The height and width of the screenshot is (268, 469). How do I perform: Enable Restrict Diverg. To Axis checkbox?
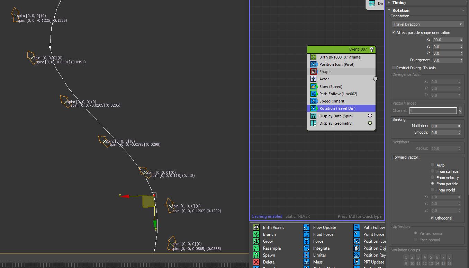[x=394, y=68]
